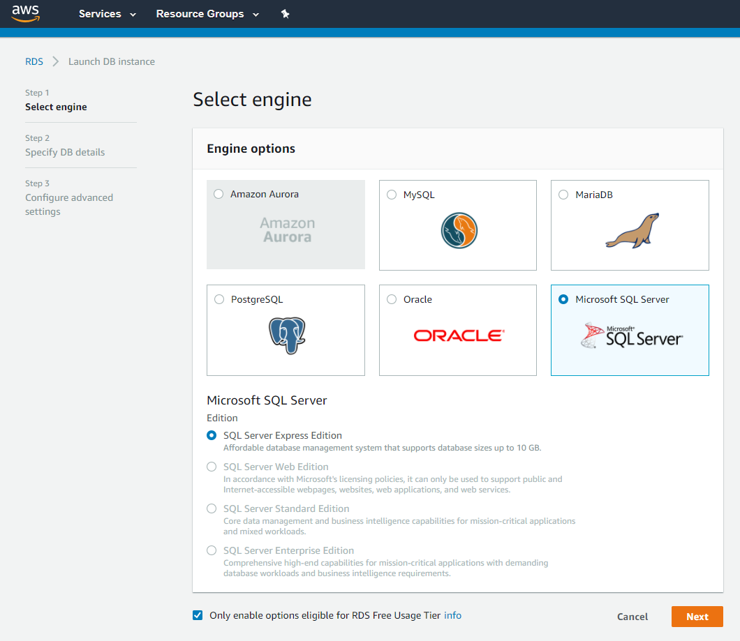Image resolution: width=740 pixels, height=641 pixels.
Task: Open the Resource Groups dropdown
Action: click(x=207, y=14)
